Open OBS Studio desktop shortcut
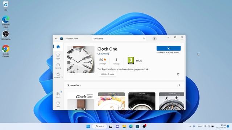Screen dimensions: 232x130 tap(6, 35)
